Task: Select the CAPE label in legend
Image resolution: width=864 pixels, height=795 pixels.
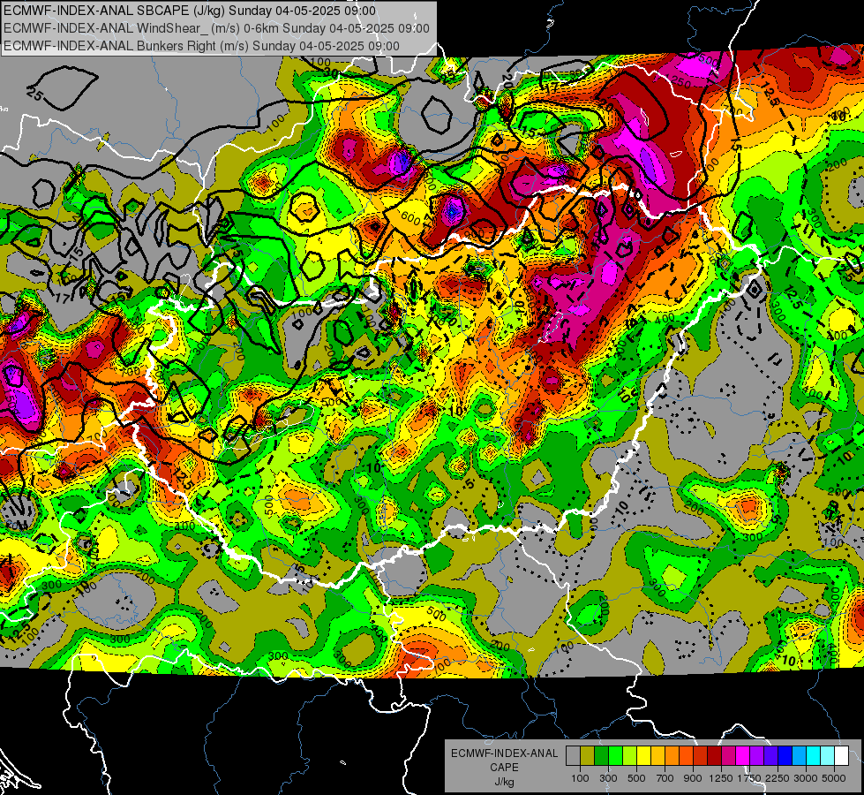Action: 504,768
